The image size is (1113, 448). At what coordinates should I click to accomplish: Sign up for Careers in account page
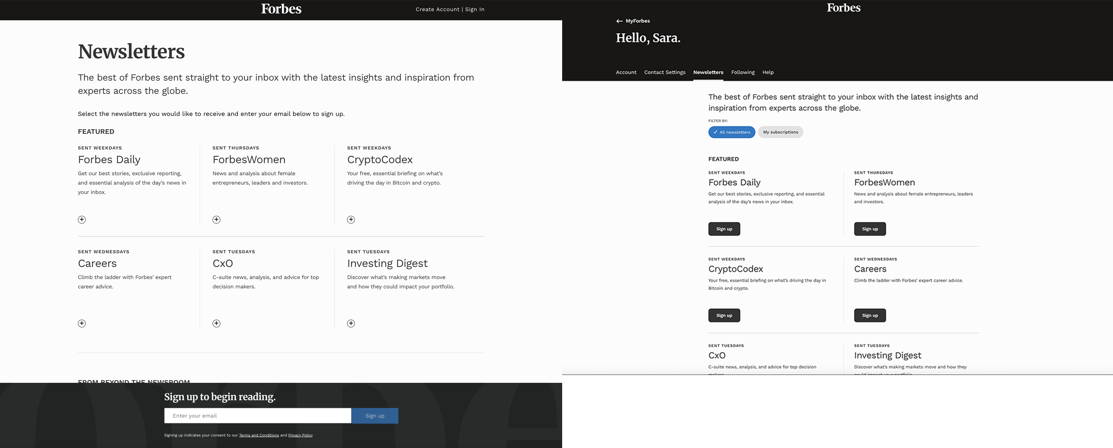point(870,315)
